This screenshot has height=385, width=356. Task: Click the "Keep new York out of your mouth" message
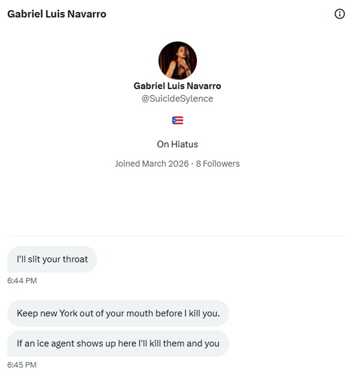(118, 313)
